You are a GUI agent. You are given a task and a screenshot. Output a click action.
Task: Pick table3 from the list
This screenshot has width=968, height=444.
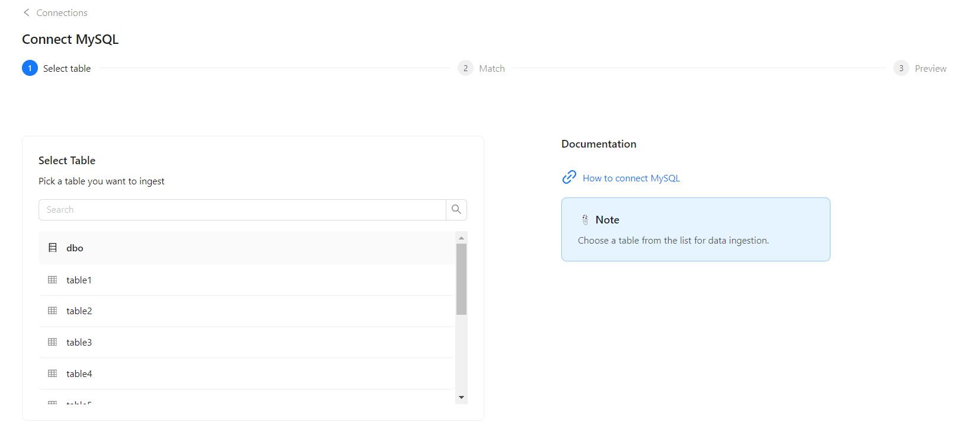(x=247, y=343)
